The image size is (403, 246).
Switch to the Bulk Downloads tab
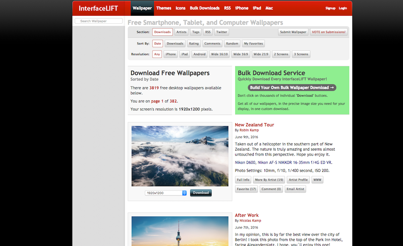click(204, 8)
